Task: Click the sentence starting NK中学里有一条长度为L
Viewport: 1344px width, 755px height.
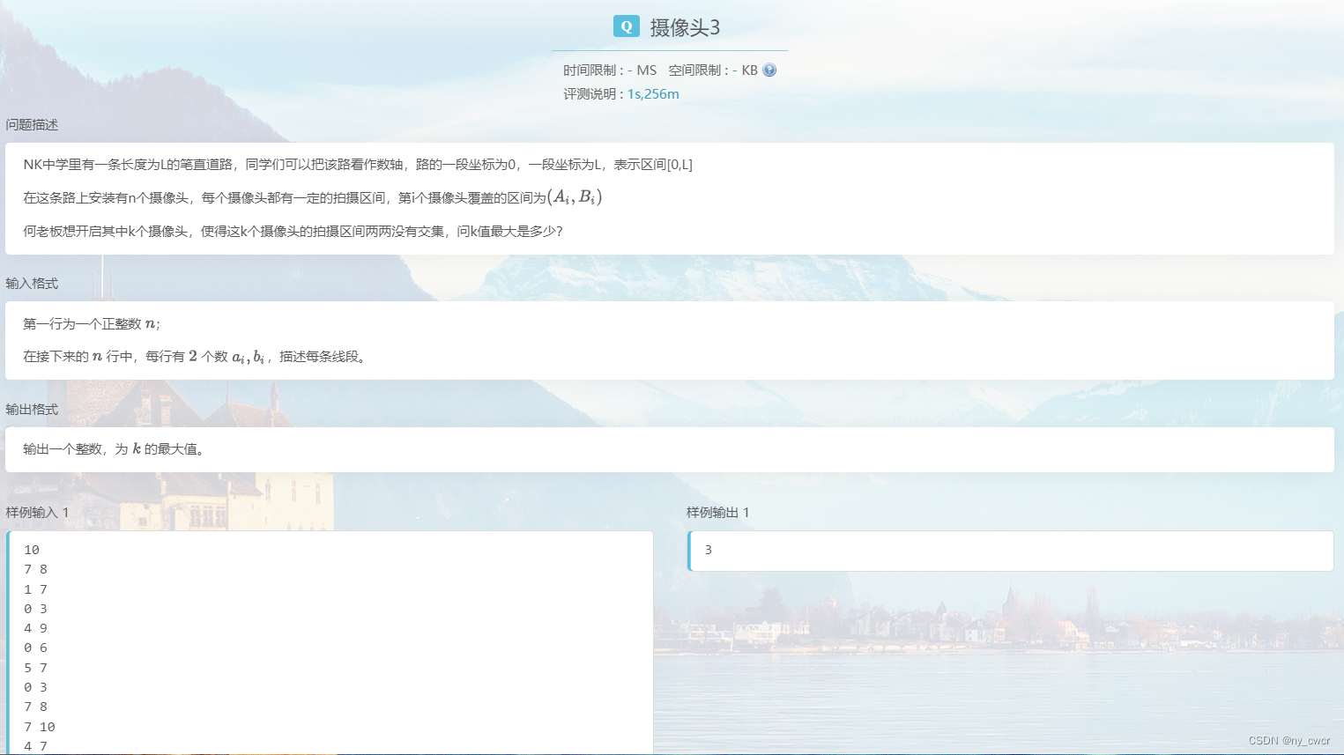Action: (x=358, y=165)
